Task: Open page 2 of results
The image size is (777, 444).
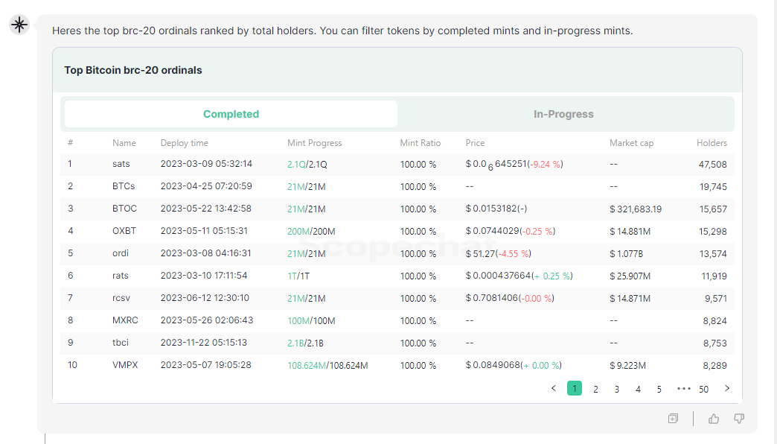Action: coord(595,389)
